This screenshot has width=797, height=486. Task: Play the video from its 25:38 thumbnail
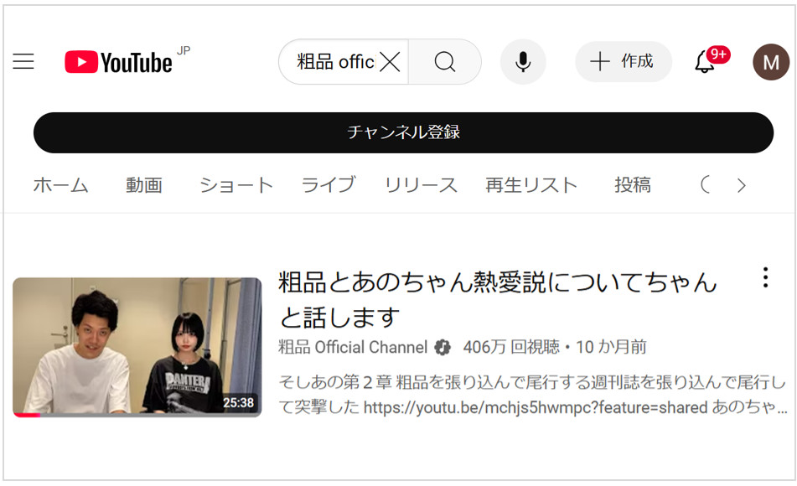tap(137, 347)
